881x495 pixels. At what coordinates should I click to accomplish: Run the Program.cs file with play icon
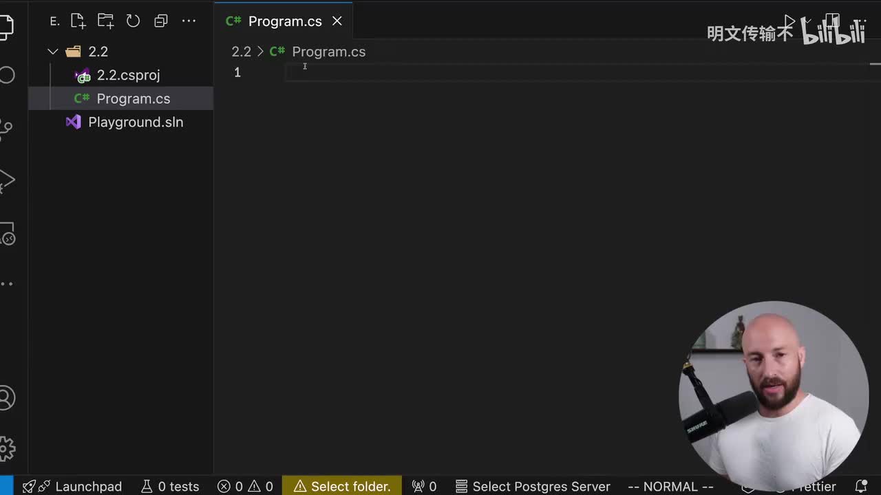point(789,21)
